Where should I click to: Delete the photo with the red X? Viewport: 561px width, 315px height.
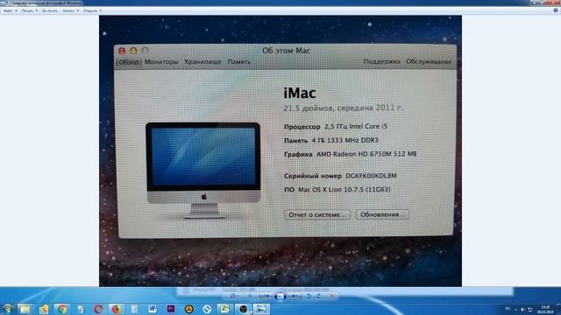pos(331,296)
